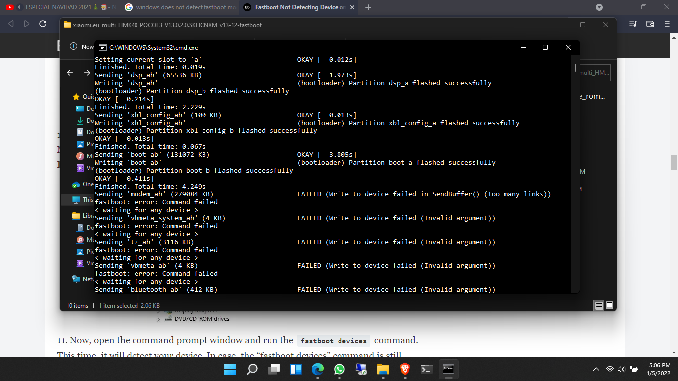Screen dimensions: 678x381
Task: Open Brave playlist icon in toolbar
Action: click(633, 24)
